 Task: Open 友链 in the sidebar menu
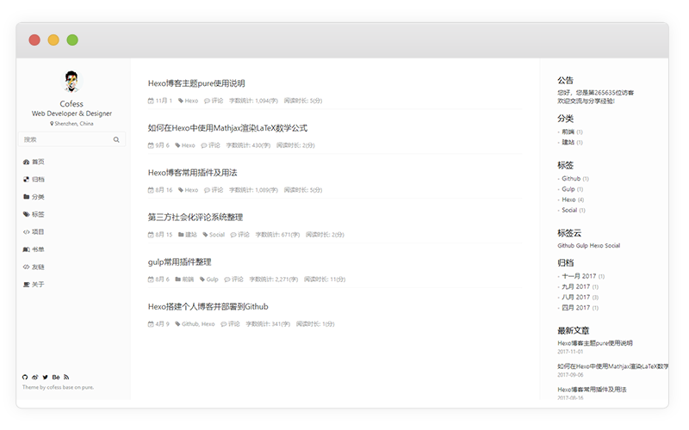[x=38, y=267]
